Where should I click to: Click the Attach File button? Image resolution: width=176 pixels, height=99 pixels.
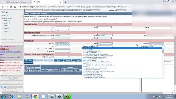pos(78,60)
